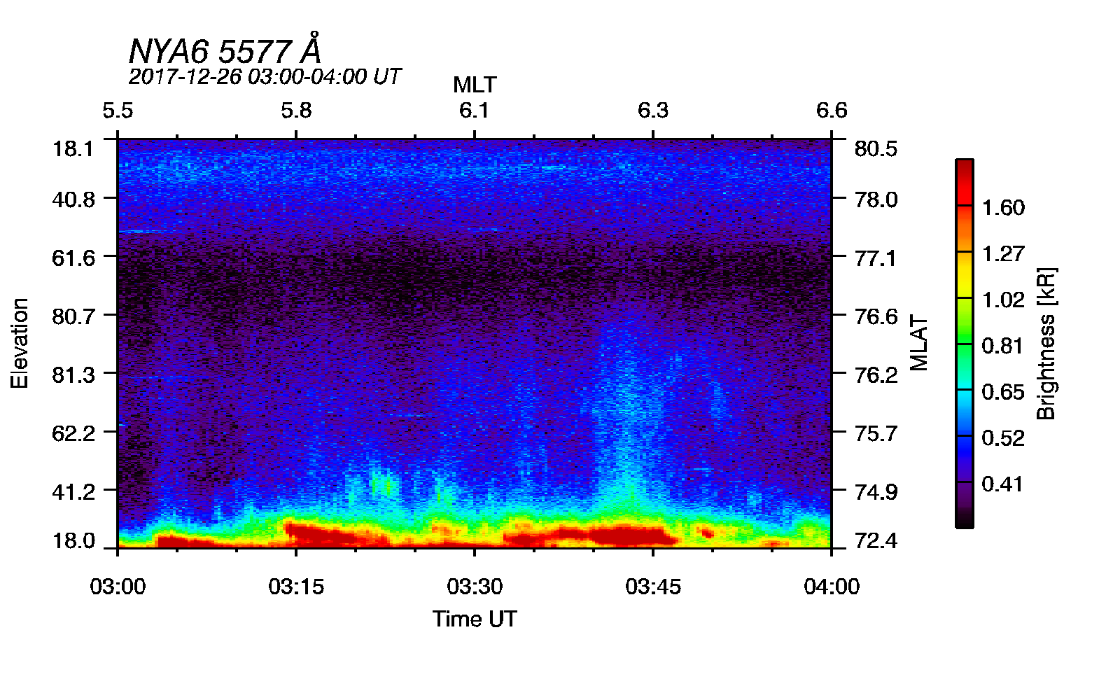Click the 80.7 elevation tick label

73,316
